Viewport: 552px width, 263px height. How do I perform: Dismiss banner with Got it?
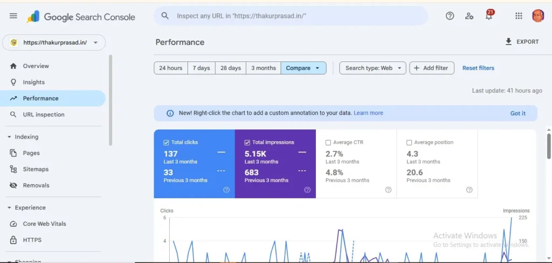click(518, 113)
